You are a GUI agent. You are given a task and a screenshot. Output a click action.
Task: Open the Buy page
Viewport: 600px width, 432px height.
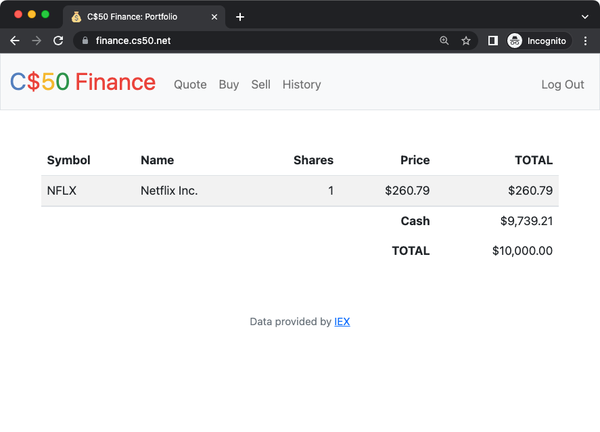tap(229, 85)
